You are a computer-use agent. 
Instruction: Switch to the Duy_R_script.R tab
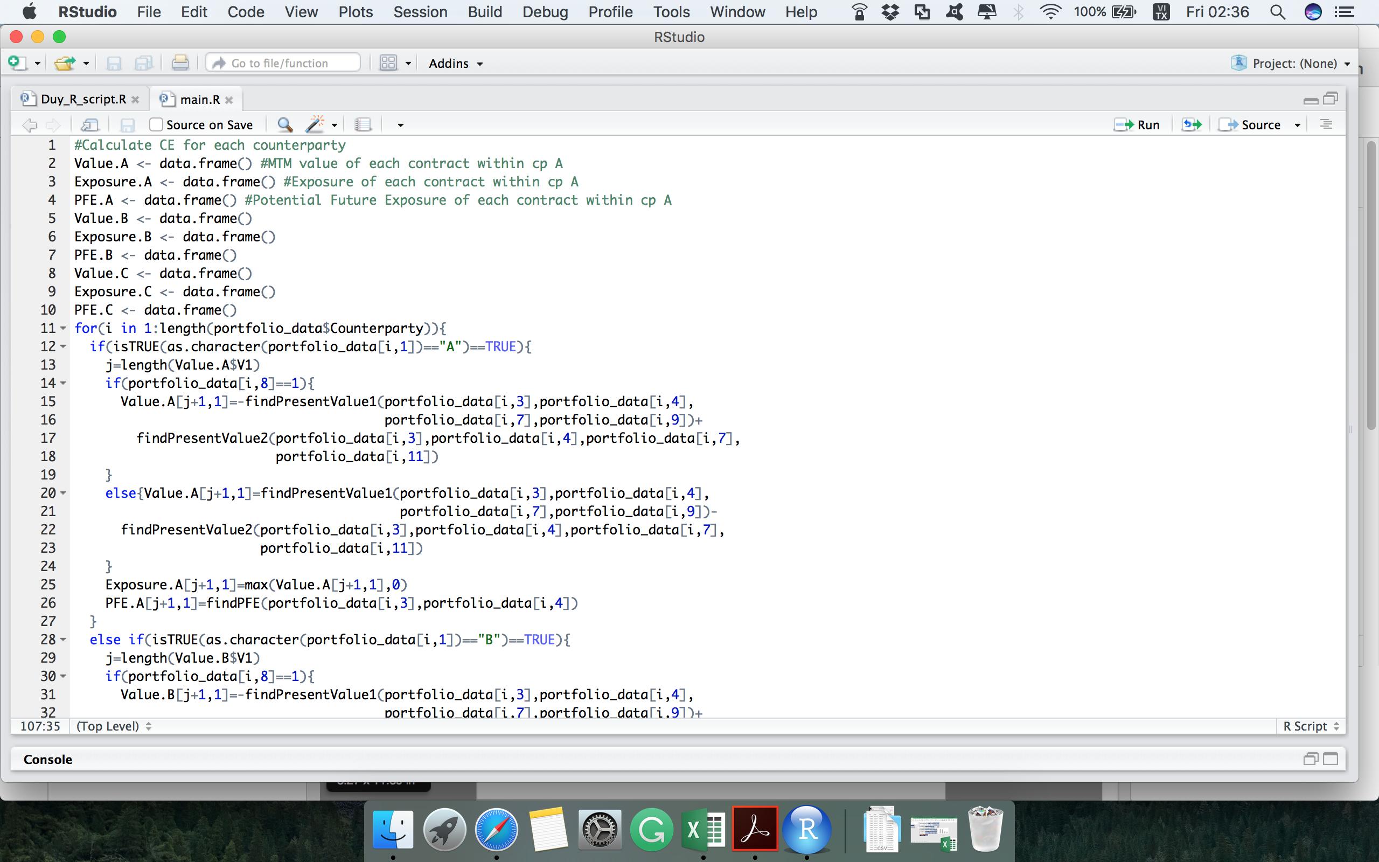click(x=83, y=98)
